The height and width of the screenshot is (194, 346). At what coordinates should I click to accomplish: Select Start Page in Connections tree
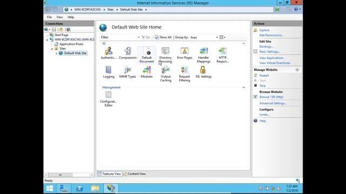tap(61, 35)
